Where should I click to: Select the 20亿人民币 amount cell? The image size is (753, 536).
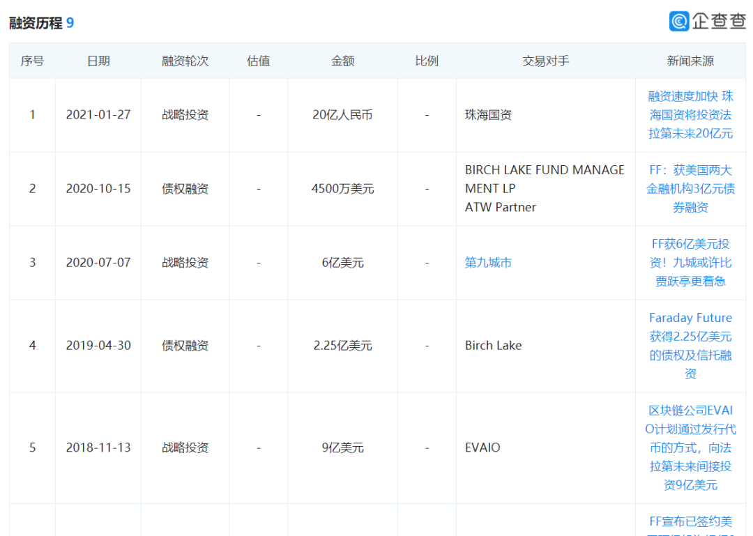342,115
